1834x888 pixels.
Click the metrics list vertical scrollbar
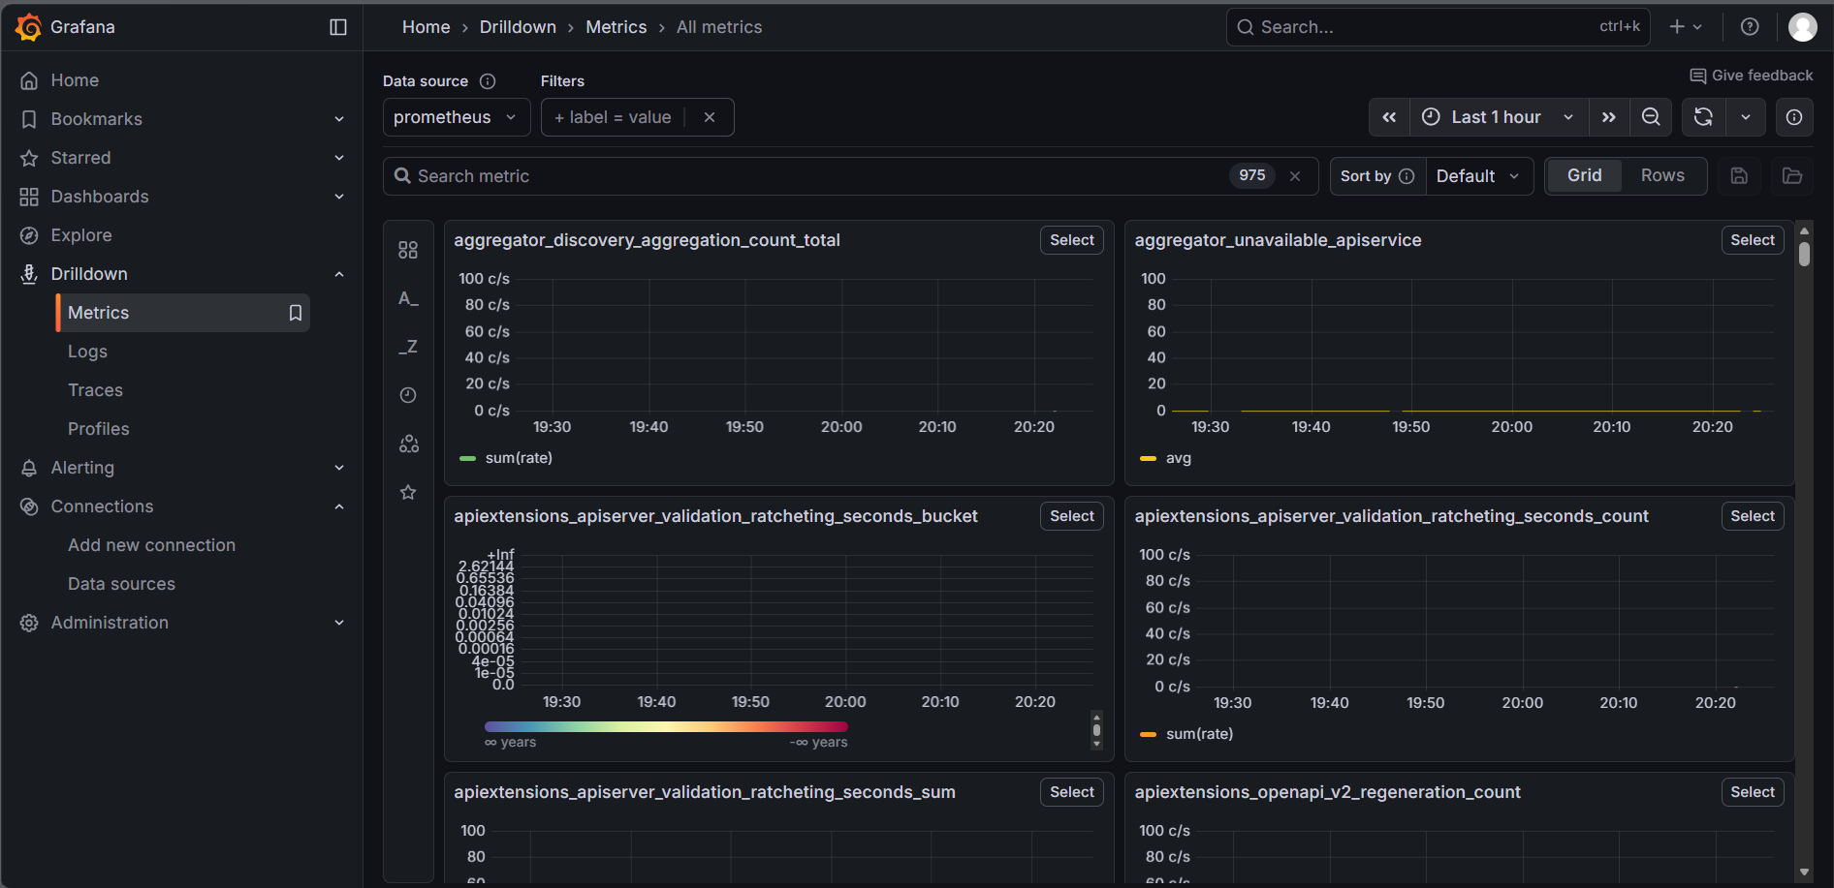click(x=1804, y=254)
